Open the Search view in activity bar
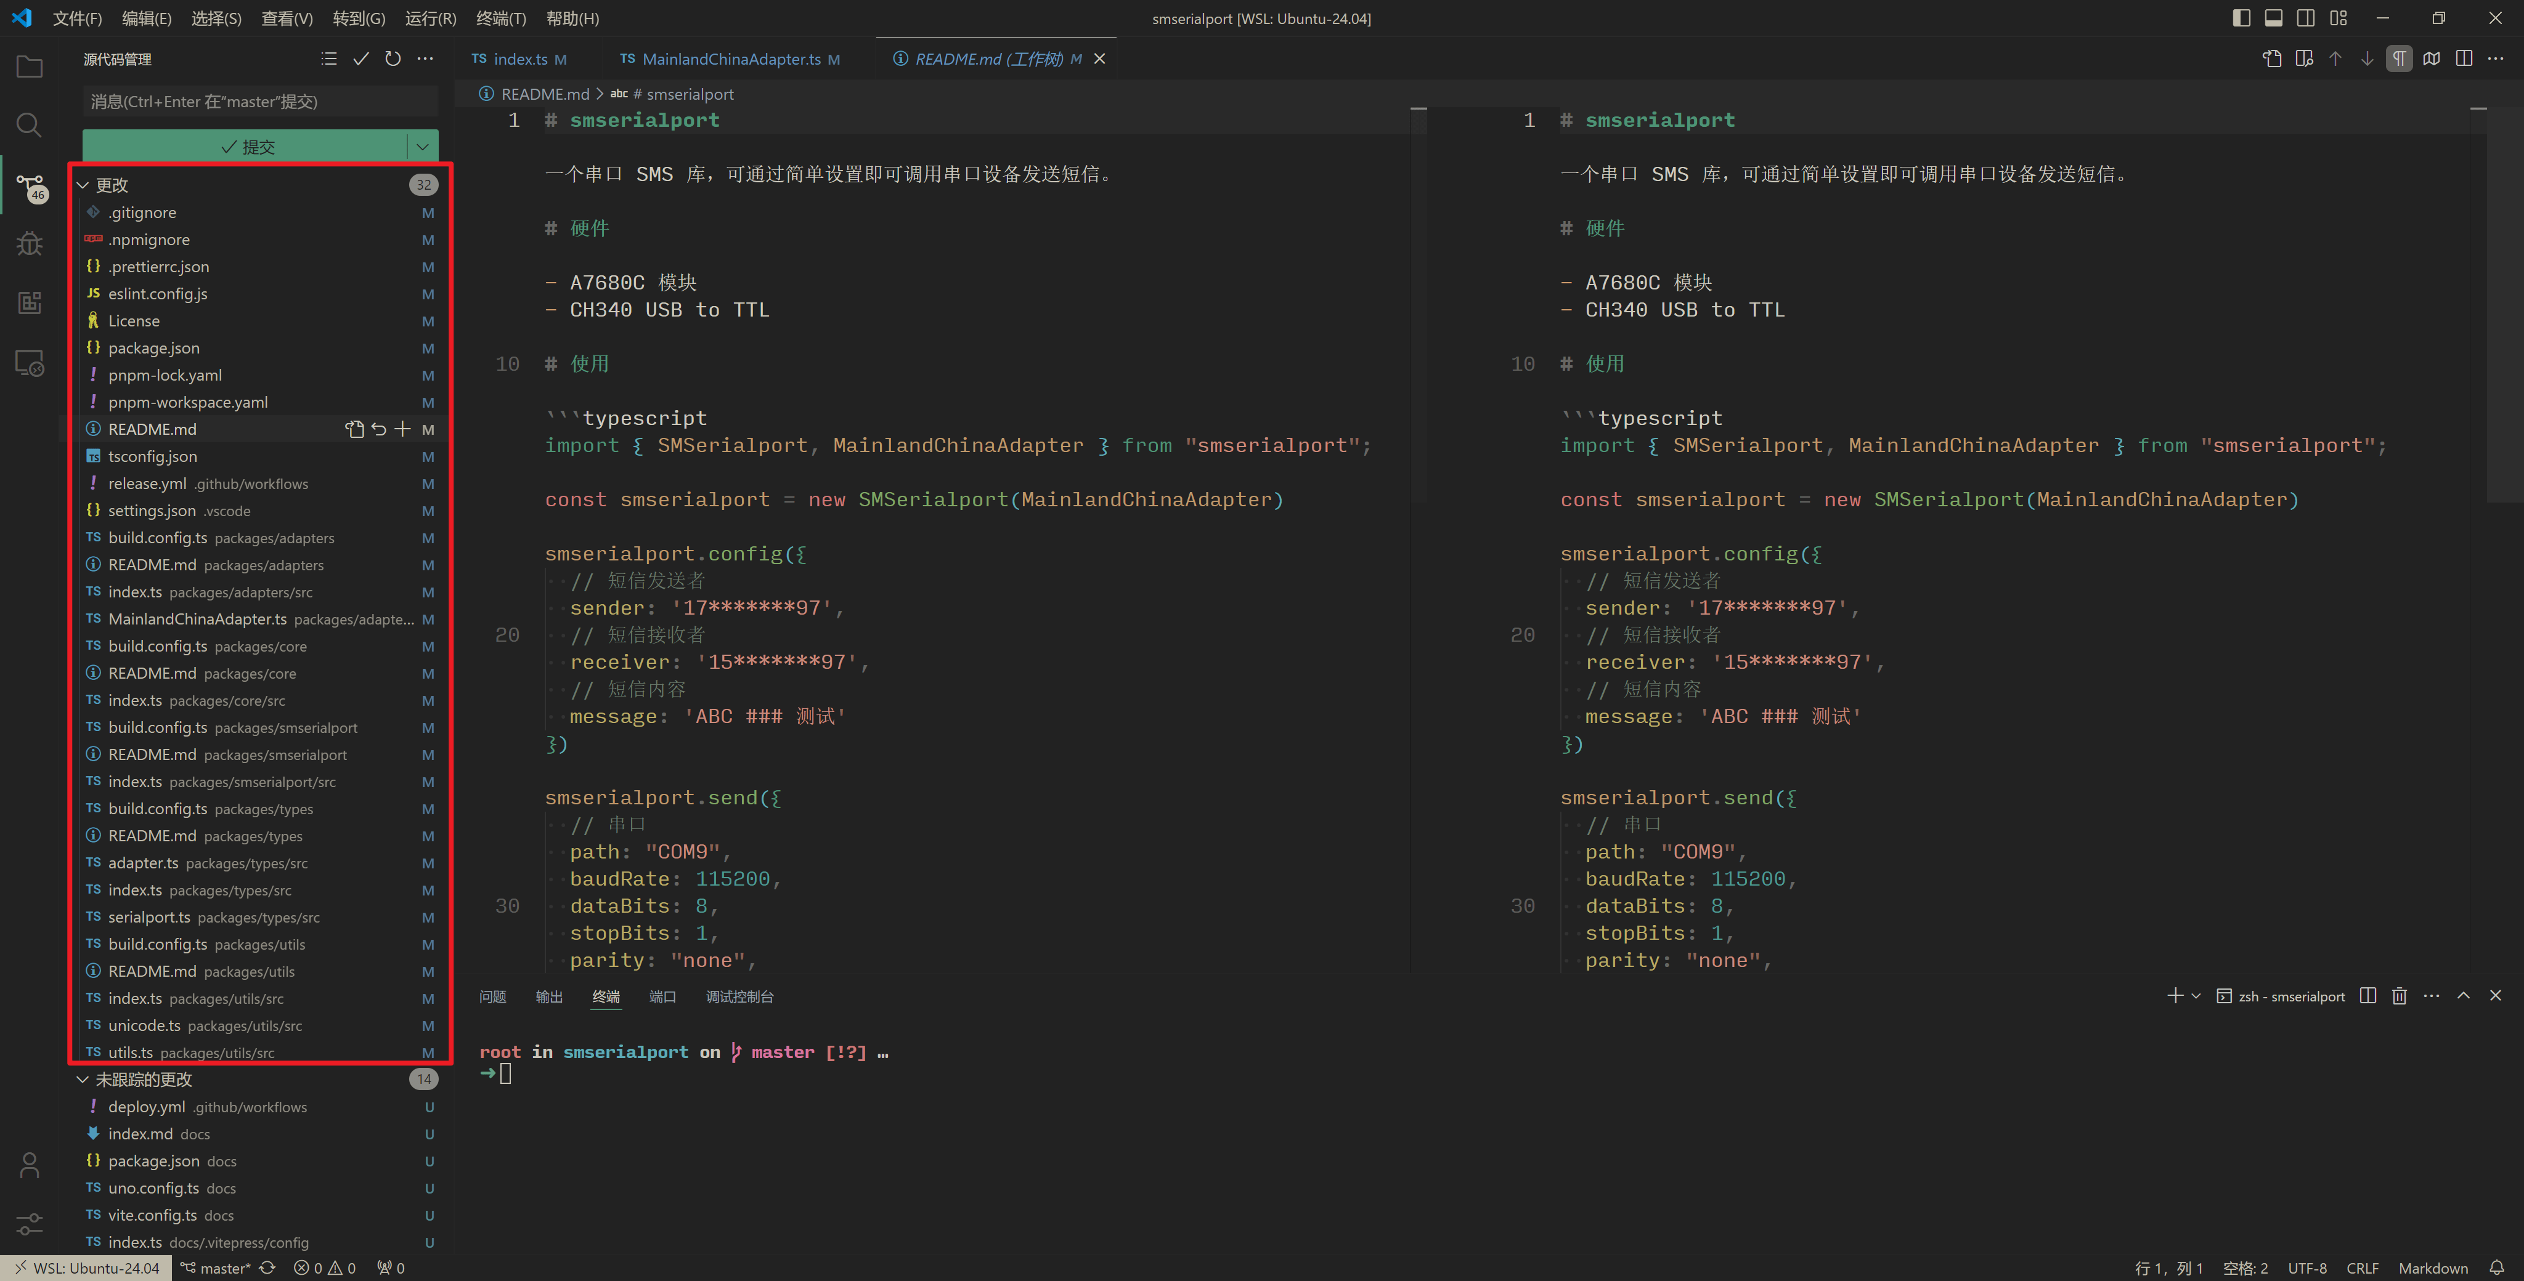 [x=30, y=126]
